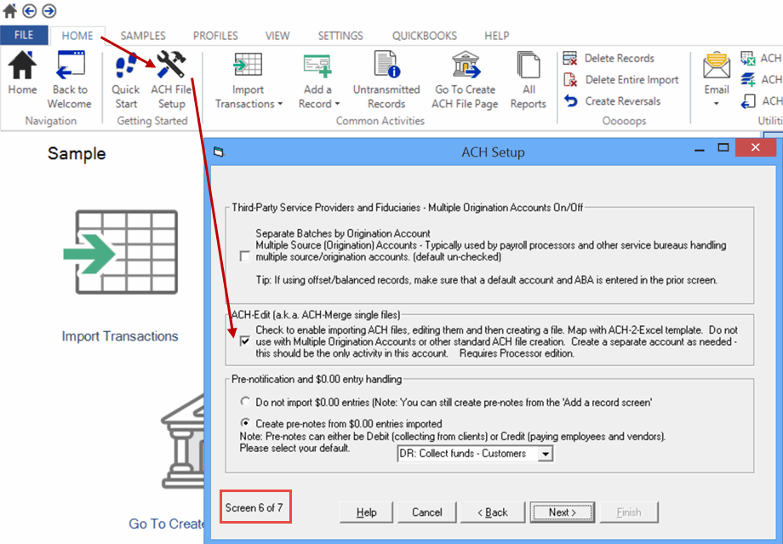Screen dimensions: 783x544
Task: Enable Separate Batches by Origination Account checkbox
Action: coord(245,256)
